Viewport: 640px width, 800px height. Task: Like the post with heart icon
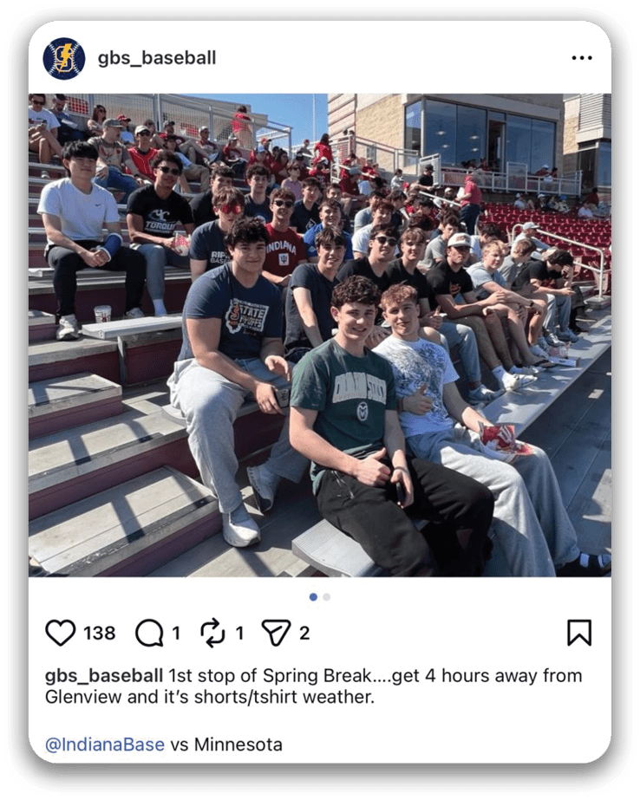[61, 633]
